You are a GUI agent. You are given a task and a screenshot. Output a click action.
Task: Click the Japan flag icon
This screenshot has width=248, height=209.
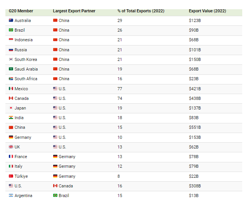tap(11, 108)
